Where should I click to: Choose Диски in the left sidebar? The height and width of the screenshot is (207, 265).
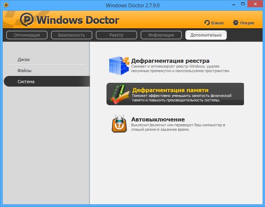pos(24,60)
